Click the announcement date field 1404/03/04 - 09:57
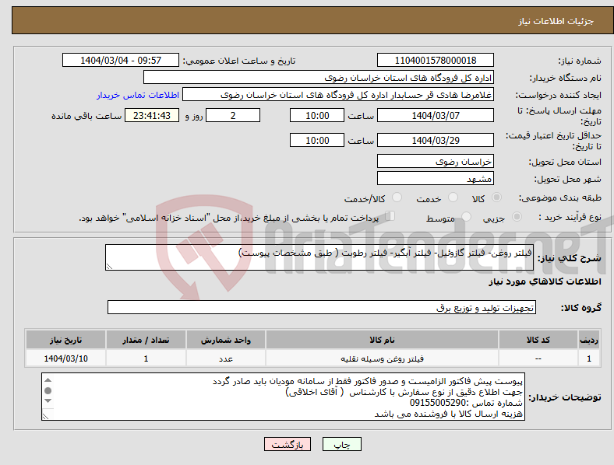Screen dimensions: 614x465 coord(121,60)
